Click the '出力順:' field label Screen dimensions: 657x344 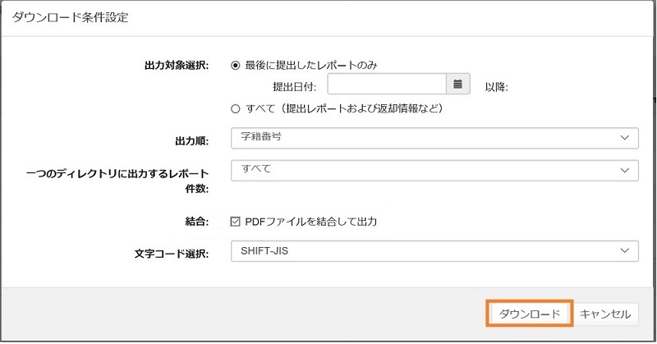[x=192, y=140]
